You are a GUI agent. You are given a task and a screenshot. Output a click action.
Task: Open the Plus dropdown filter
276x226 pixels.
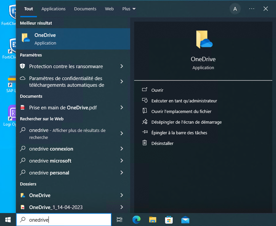click(129, 9)
